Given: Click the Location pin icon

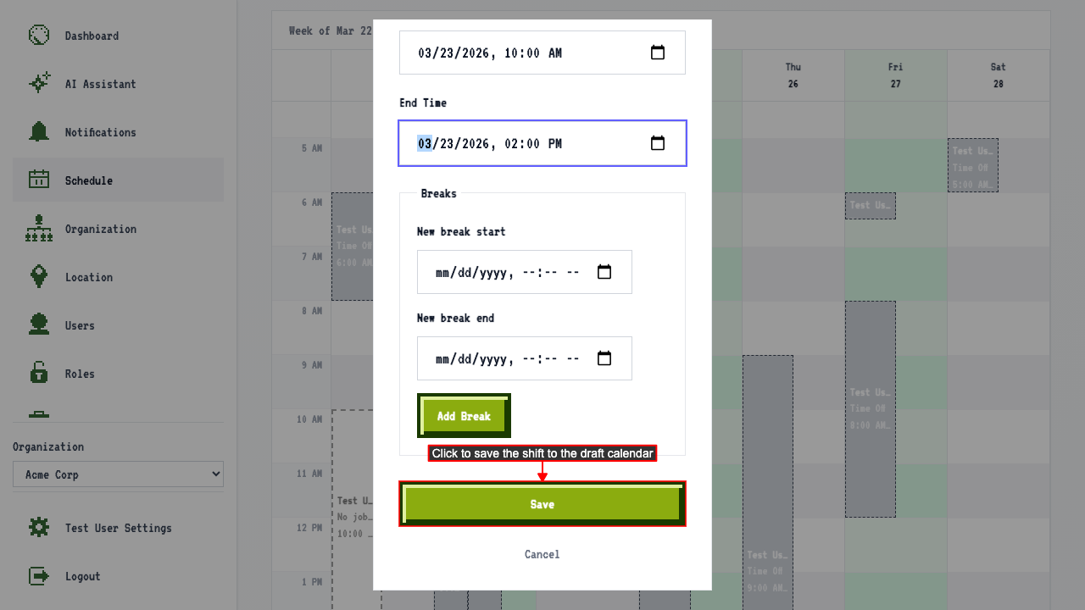Looking at the screenshot, I should 39,276.
